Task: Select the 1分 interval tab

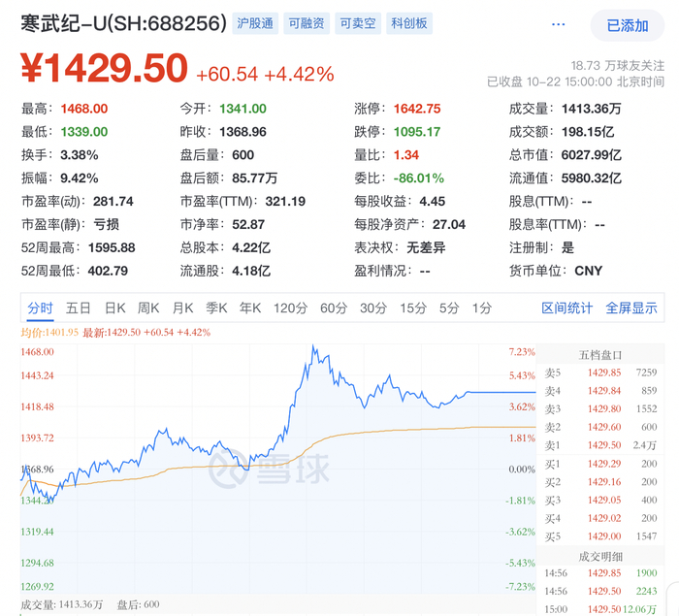Action: 482,308
